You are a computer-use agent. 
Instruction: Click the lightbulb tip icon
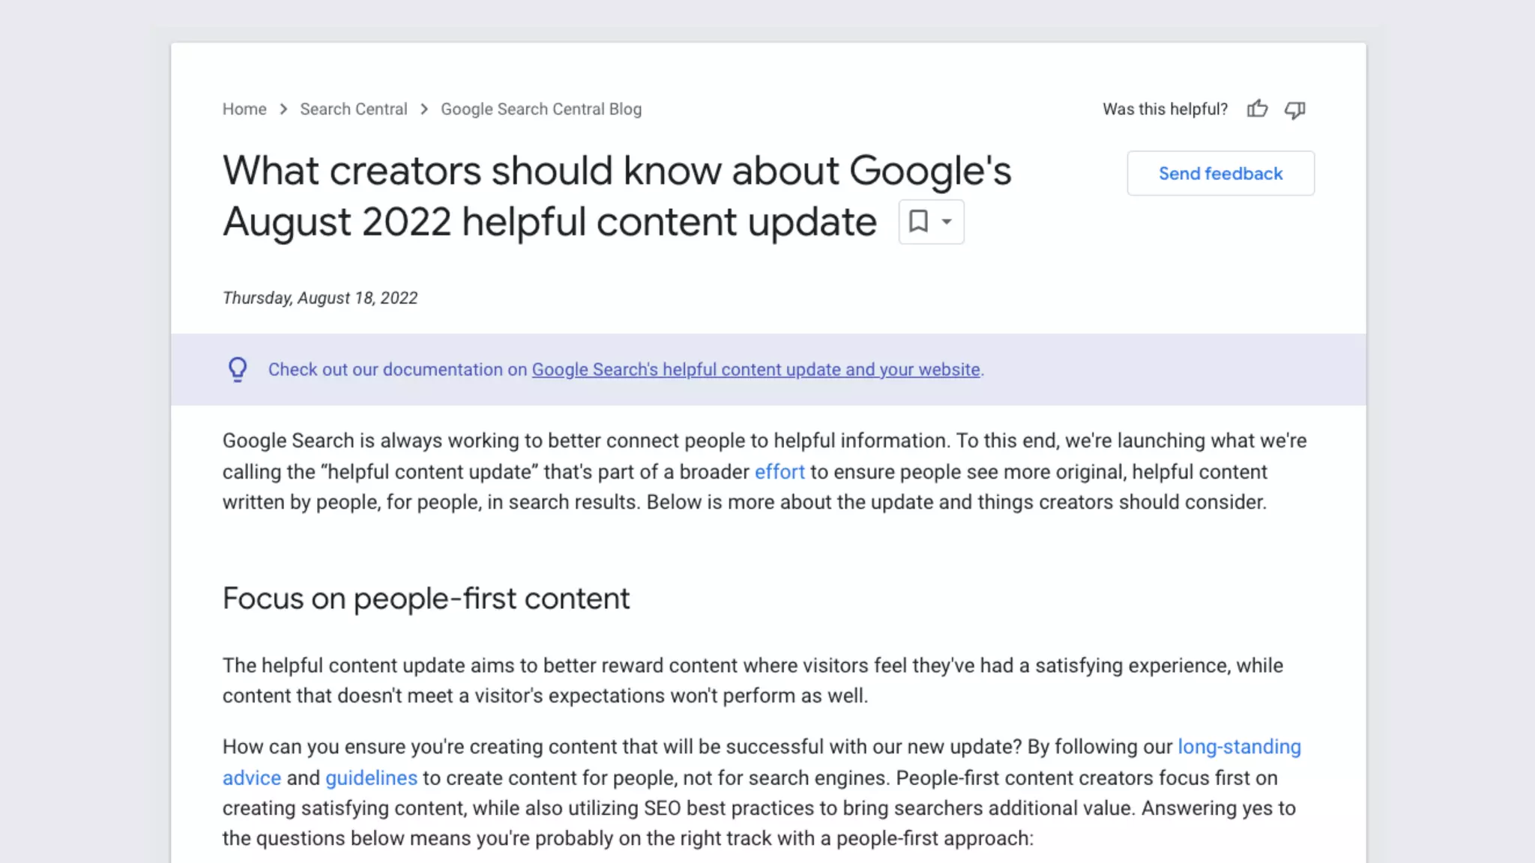pyautogui.click(x=238, y=369)
